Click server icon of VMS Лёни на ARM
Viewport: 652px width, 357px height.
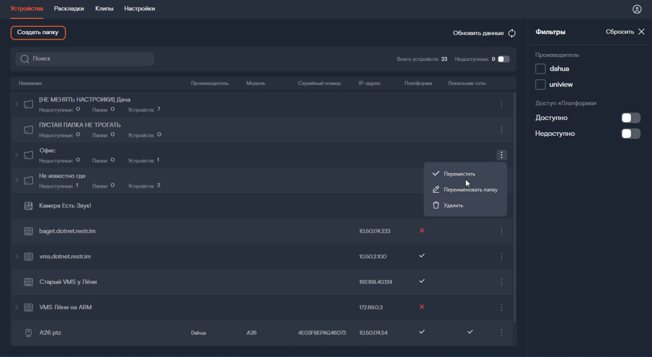tap(29, 308)
